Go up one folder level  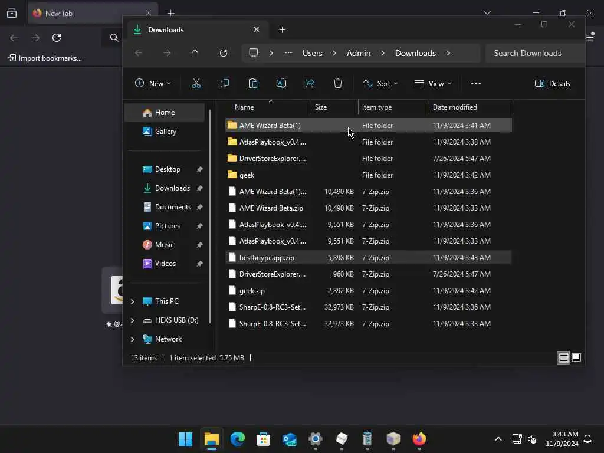coord(195,53)
